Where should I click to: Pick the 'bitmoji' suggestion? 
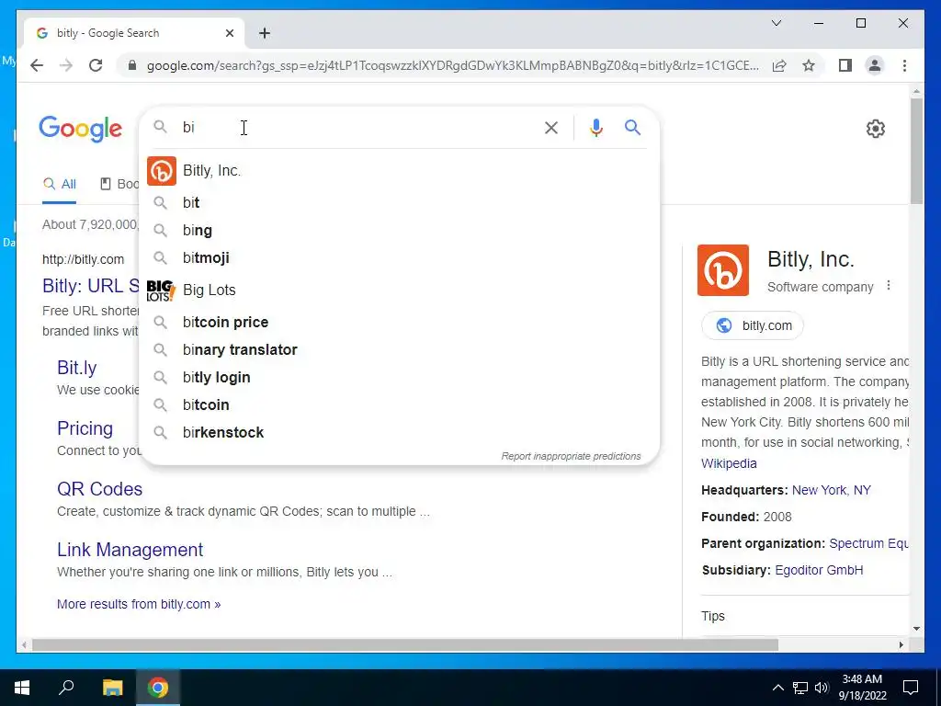pos(400,258)
